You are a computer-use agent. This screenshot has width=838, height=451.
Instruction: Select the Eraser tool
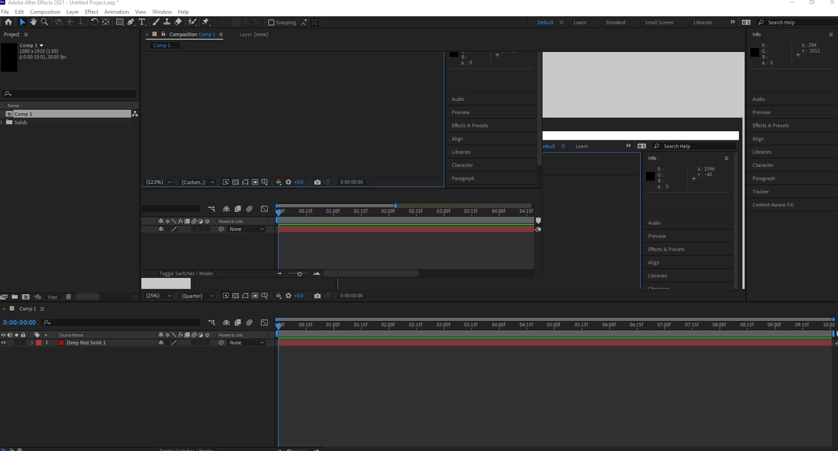pos(178,22)
